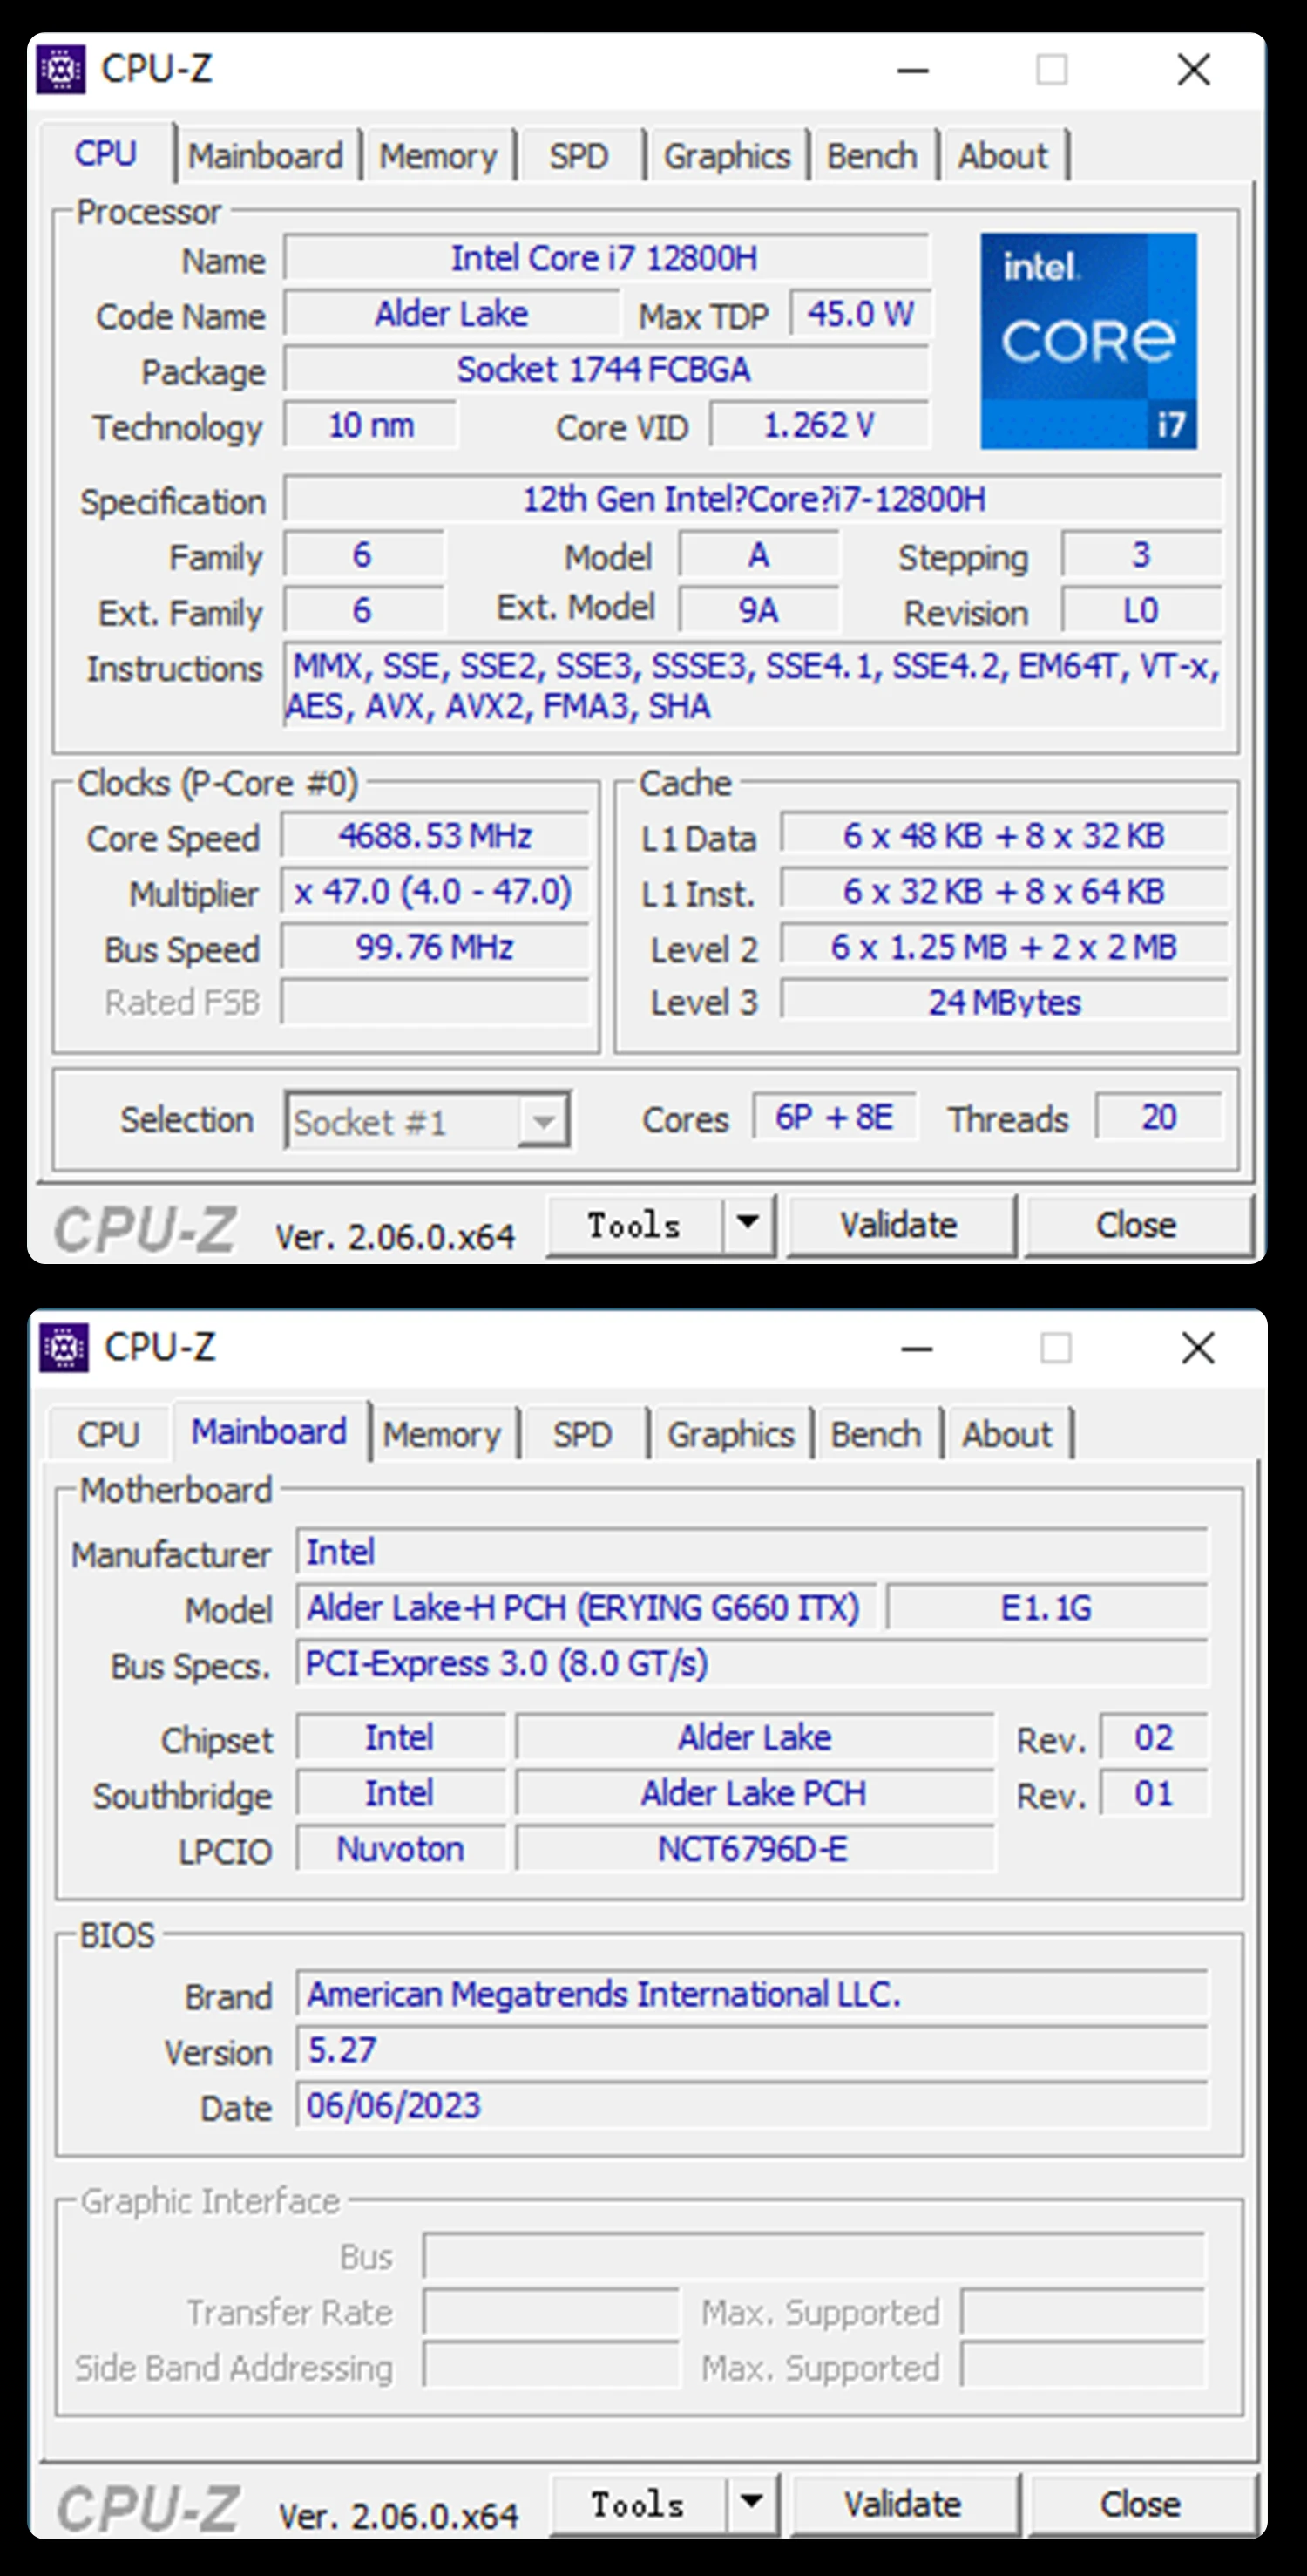Minimize the bottom CPU-Z window

[917, 1349]
